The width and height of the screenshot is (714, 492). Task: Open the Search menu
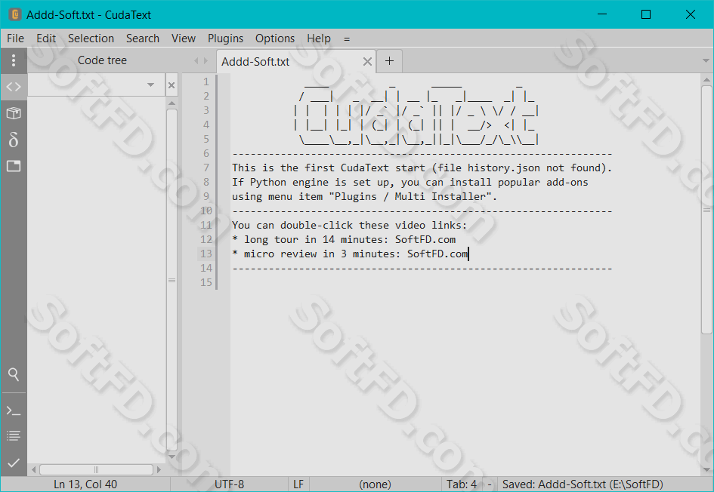tap(143, 38)
